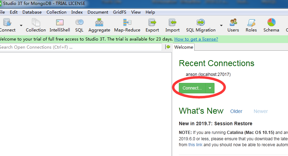Open the File menu
This screenshot has height=156, width=288.
(x=2, y=12)
